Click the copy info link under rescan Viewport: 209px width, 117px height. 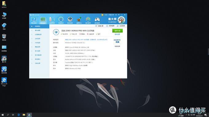click(117, 34)
